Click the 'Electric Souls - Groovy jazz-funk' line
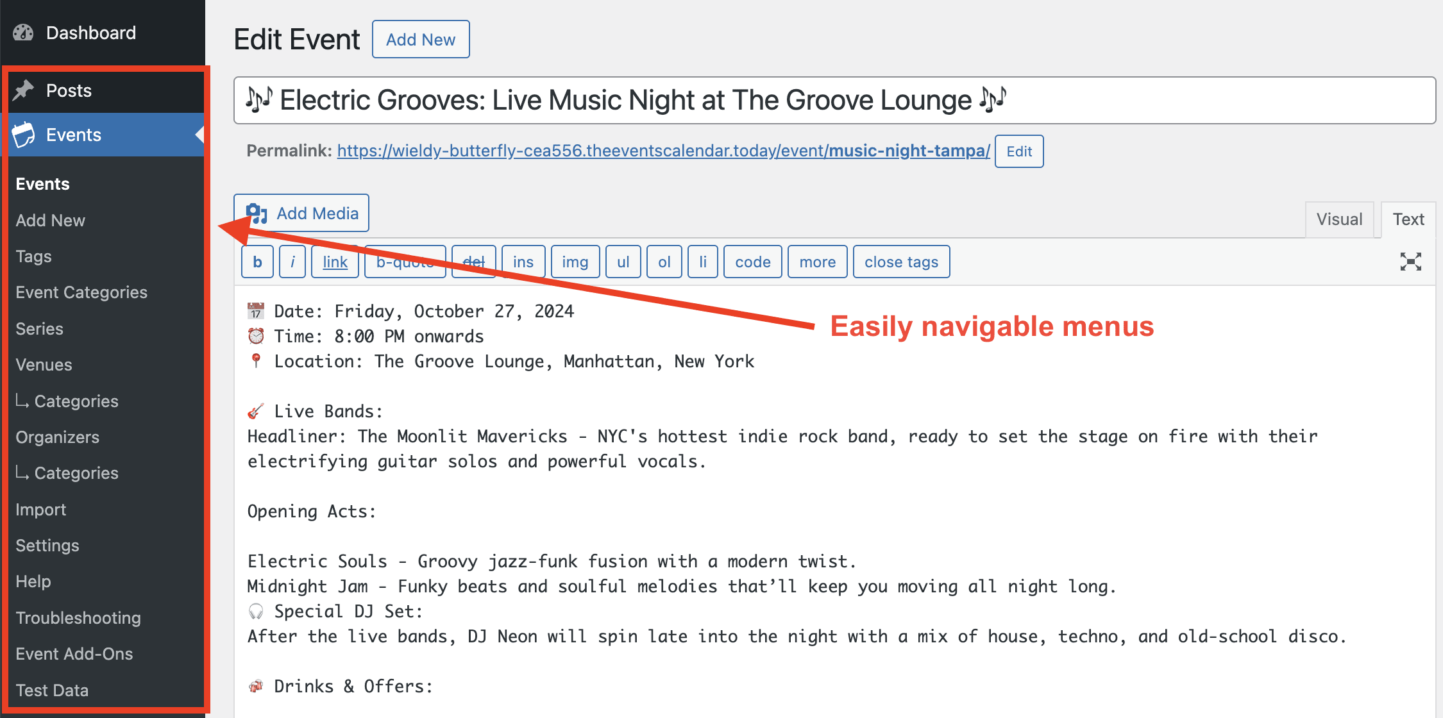This screenshot has height=718, width=1443. 552,562
